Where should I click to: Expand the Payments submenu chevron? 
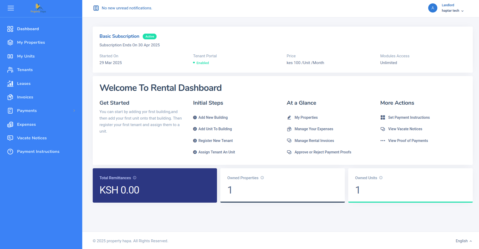tap(74, 111)
